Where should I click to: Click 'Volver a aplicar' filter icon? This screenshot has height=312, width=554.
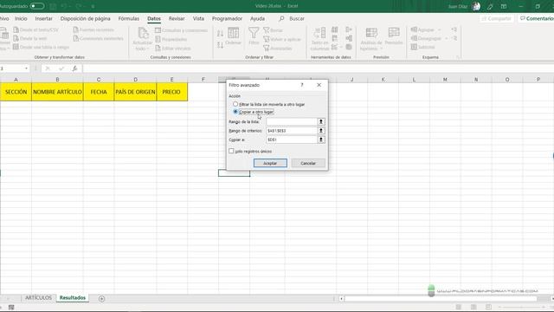[267, 39]
